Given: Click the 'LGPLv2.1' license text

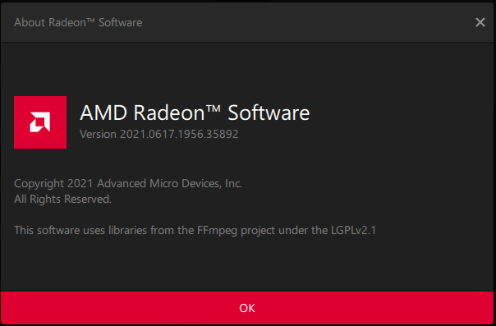Looking at the screenshot, I should pyautogui.click(x=354, y=230).
